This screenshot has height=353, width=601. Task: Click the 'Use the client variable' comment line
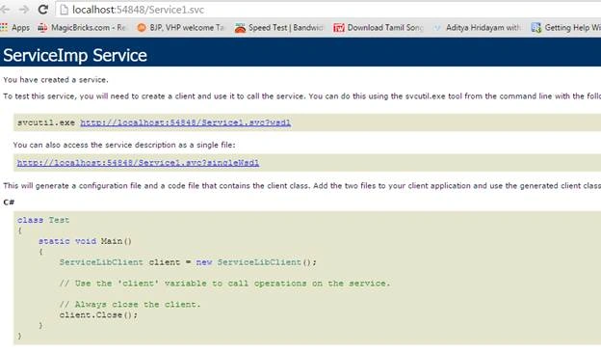(x=224, y=284)
